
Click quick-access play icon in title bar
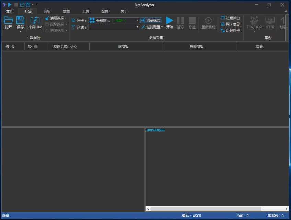(x=10, y=5)
